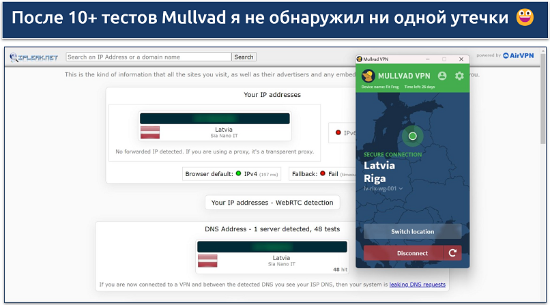Image resolution: width=550 pixels, height=305 pixels.
Task: Click the red Fallback Fail indicator
Action: (x=323, y=173)
